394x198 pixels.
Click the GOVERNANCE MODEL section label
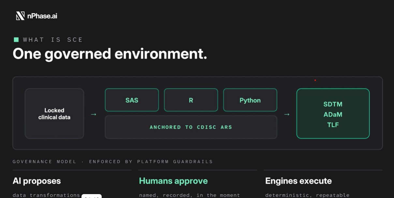(45, 162)
